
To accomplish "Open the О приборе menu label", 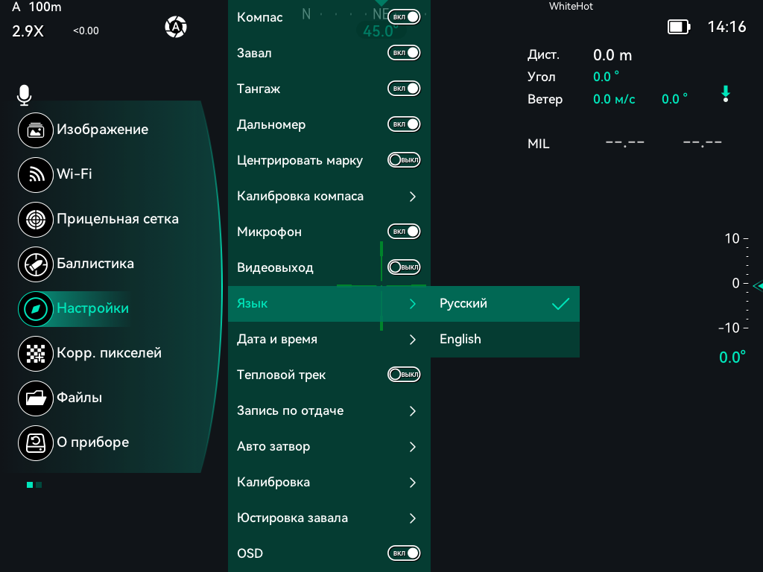I will (x=93, y=442).
